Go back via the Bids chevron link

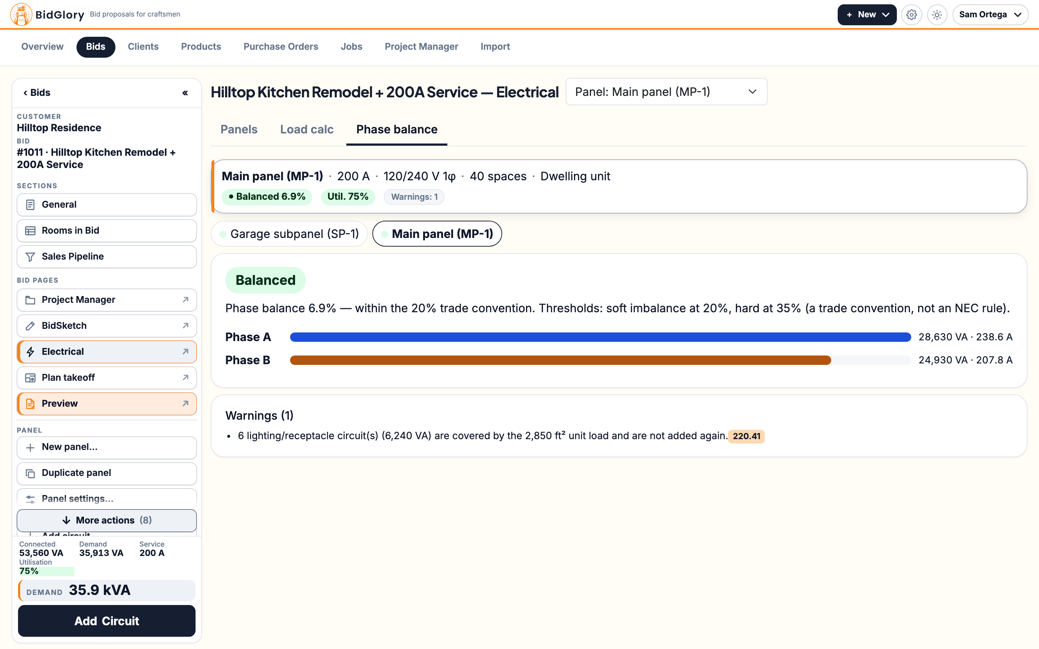pos(37,93)
